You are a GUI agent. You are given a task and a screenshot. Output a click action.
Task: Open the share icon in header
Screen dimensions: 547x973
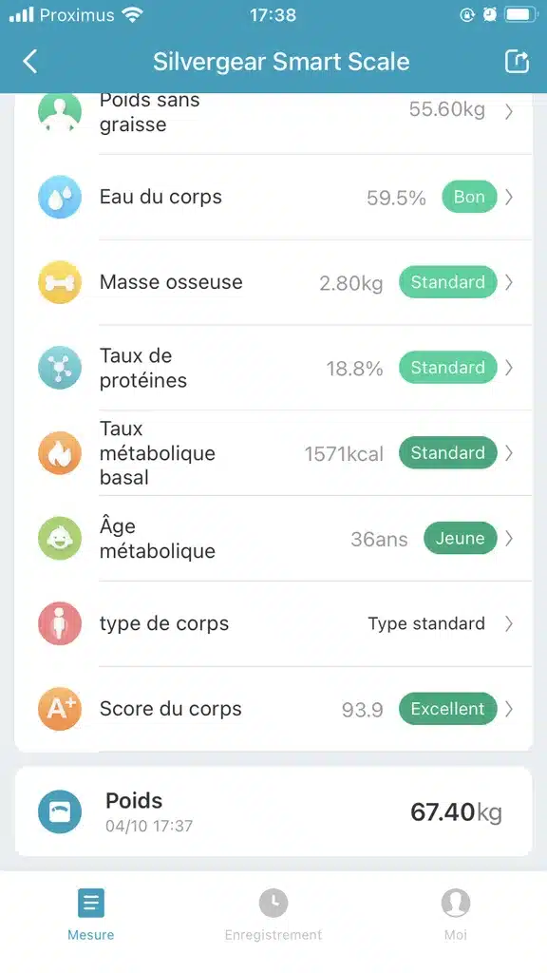pyautogui.click(x=517, y=62)
